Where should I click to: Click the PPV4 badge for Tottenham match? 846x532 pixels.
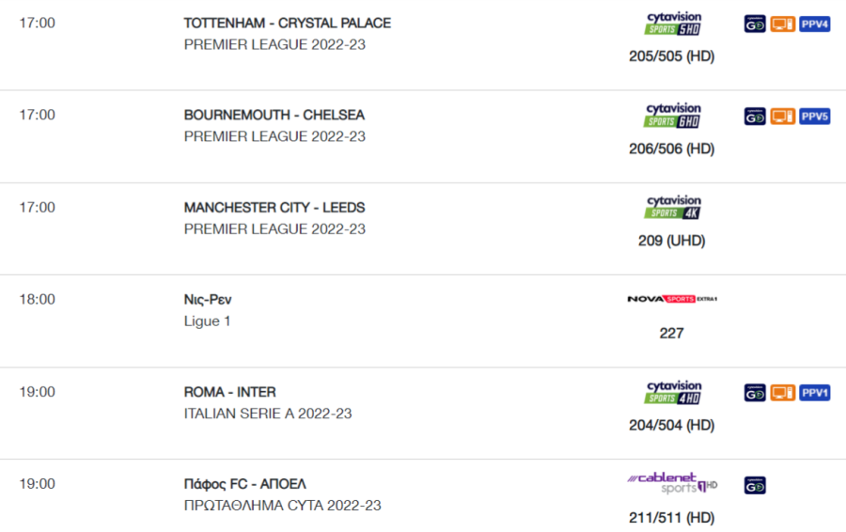[814, 24]
